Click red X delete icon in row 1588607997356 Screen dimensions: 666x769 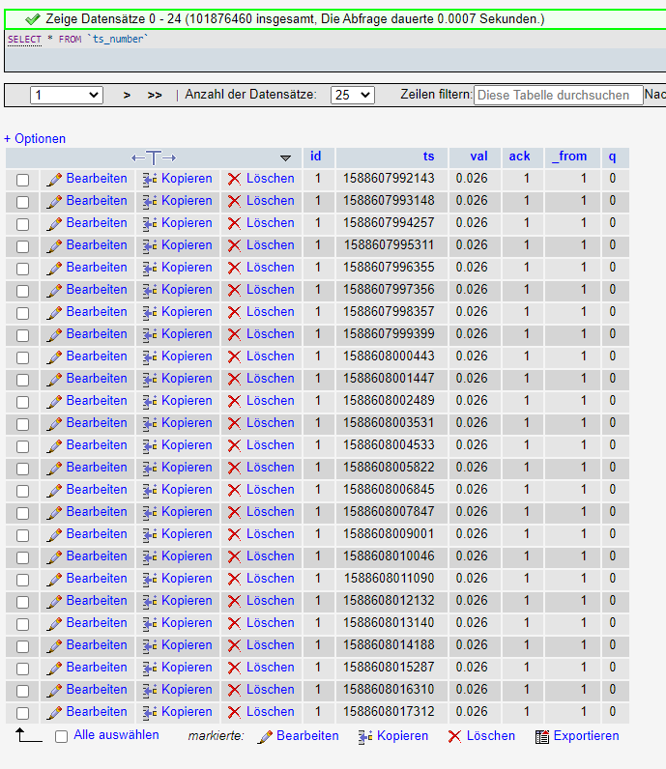coord(234,291)
